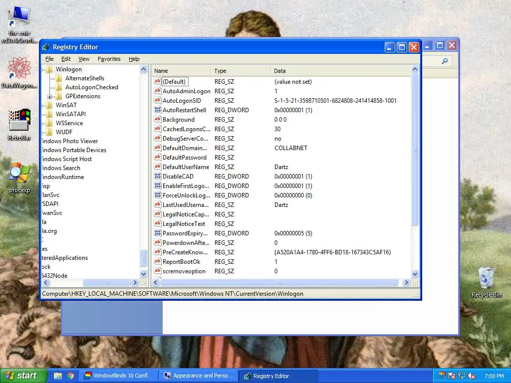Click the DefaultUserName value icon

tap(157, 167)
